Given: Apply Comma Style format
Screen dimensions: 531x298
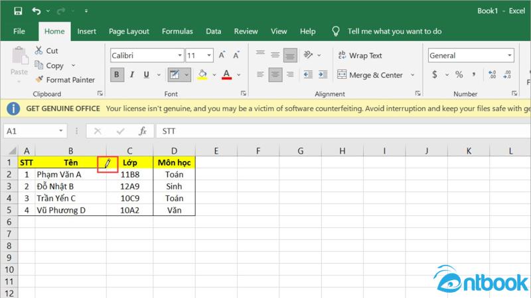Looking at the screenshot, I should 474,75.
